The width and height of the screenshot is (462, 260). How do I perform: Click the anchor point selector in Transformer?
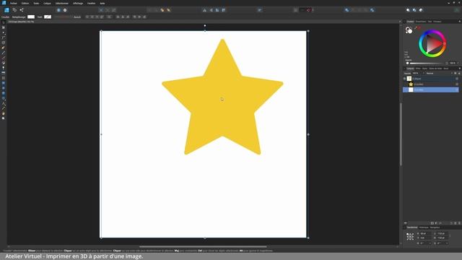pyautogui.click(x=410, y=236)
